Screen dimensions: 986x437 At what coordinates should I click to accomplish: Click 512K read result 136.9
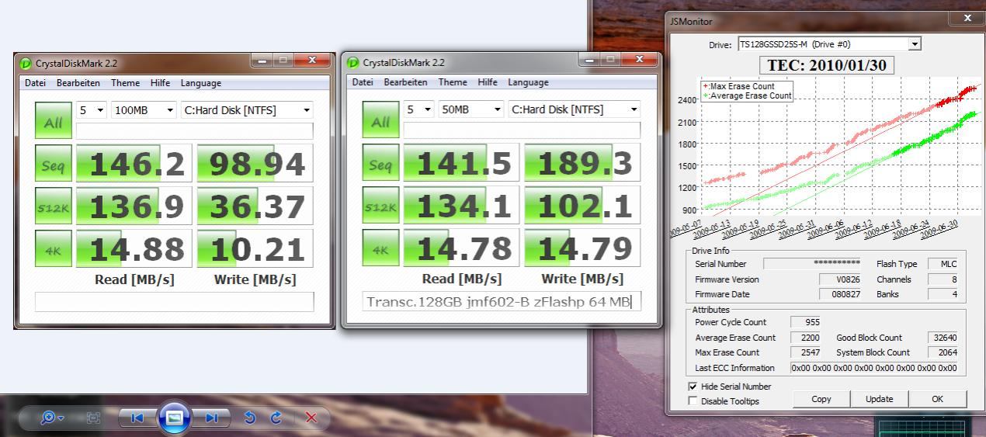click(x=134, y=206)
